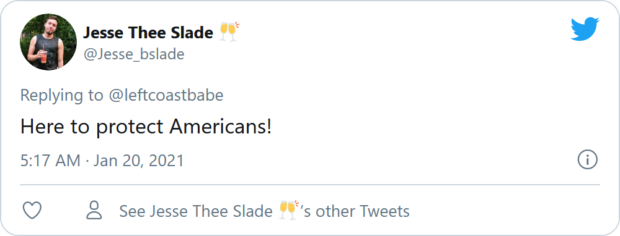Viewport: 620px width, 236px height.
Task: Click the display name Jesse Thee Slade
Action: point(148,33)
